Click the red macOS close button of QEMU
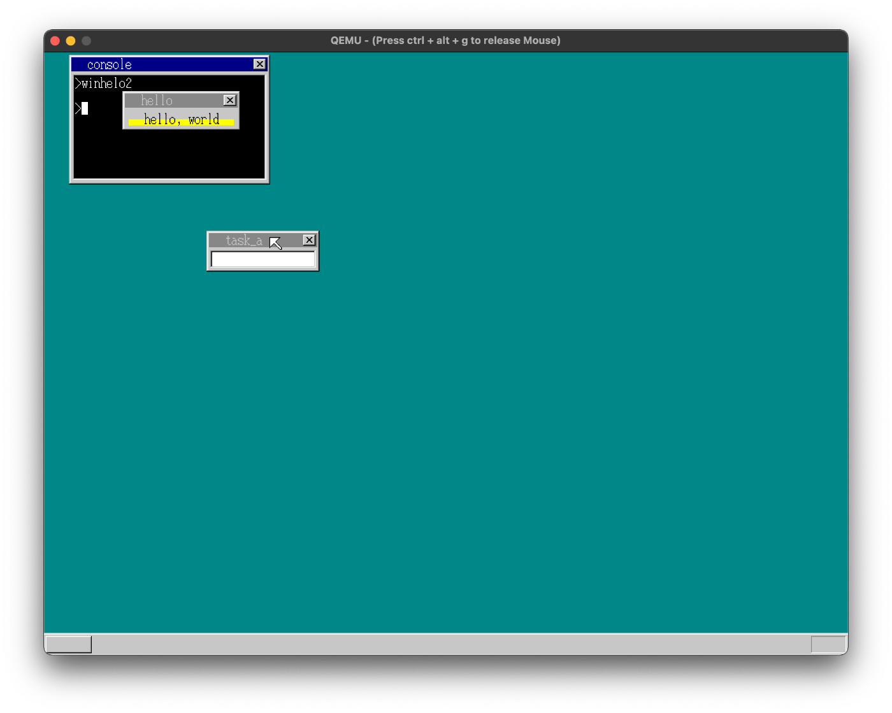 coord(55,41)
